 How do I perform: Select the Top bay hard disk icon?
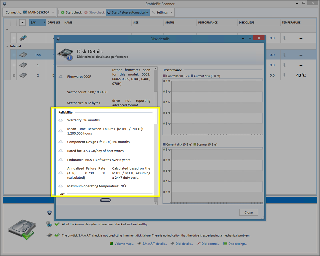point(23,55)
